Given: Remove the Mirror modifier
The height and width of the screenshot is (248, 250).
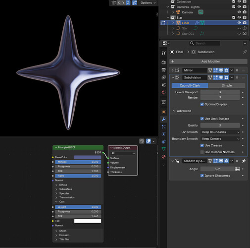Looking at the screenshot, I should point(237,70).
